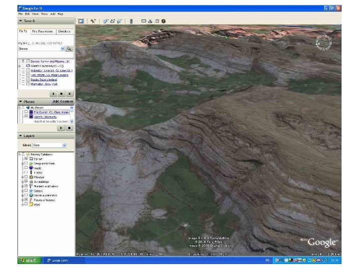Open the Tools menu
The width and height of the screenshot is (359, 269).
[44, 14]
